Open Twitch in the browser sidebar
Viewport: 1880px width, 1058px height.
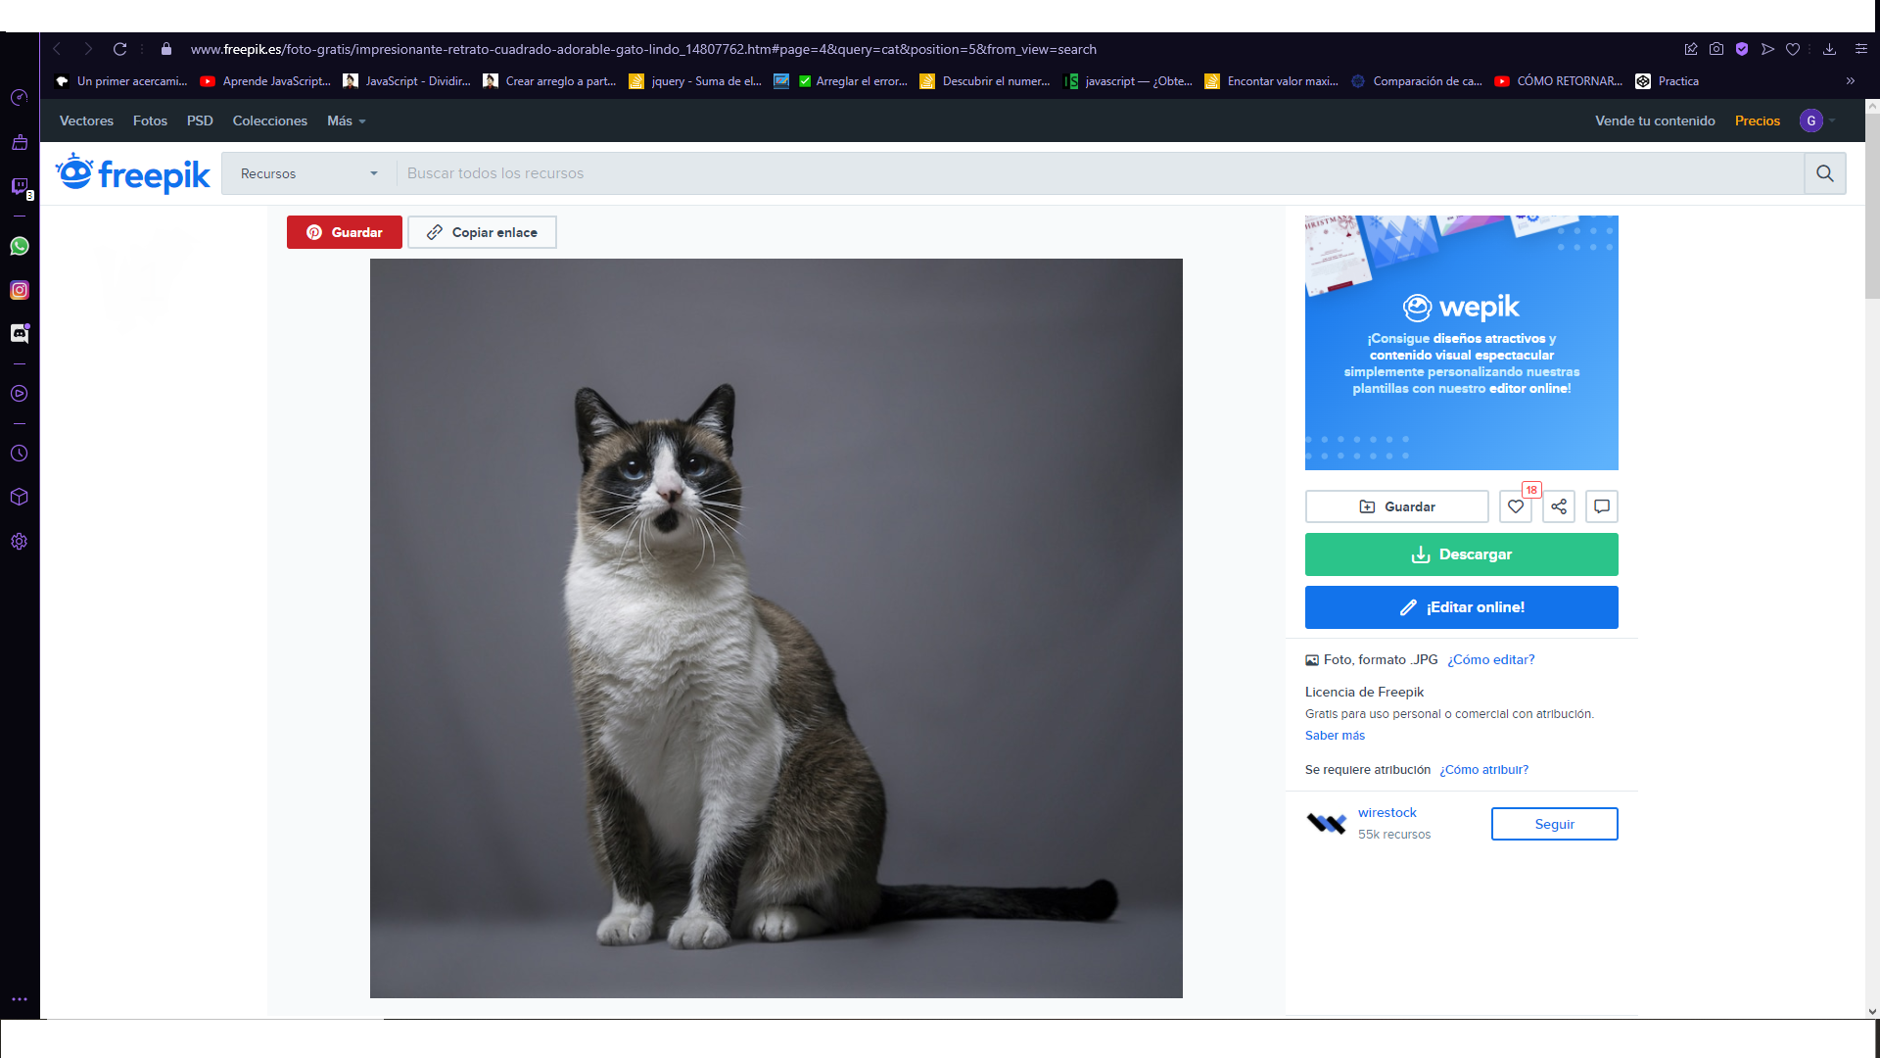[x=20, y=186]
